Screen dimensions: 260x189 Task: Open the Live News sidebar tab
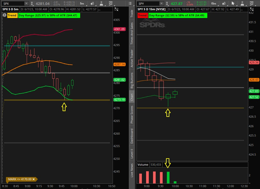click(132, 170)
